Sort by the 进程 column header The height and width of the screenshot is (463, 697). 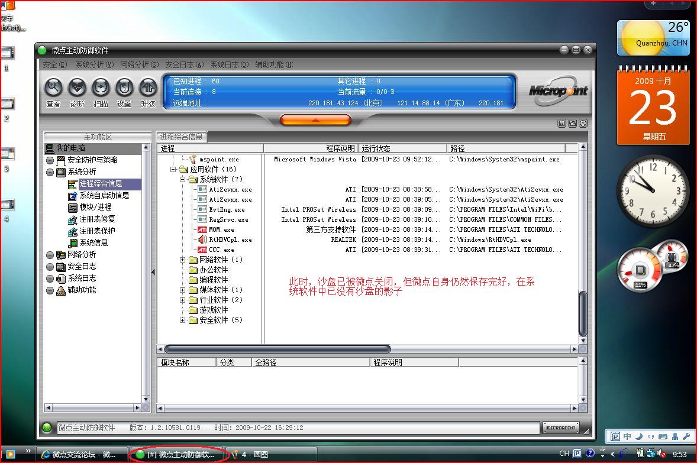point(210,148)
